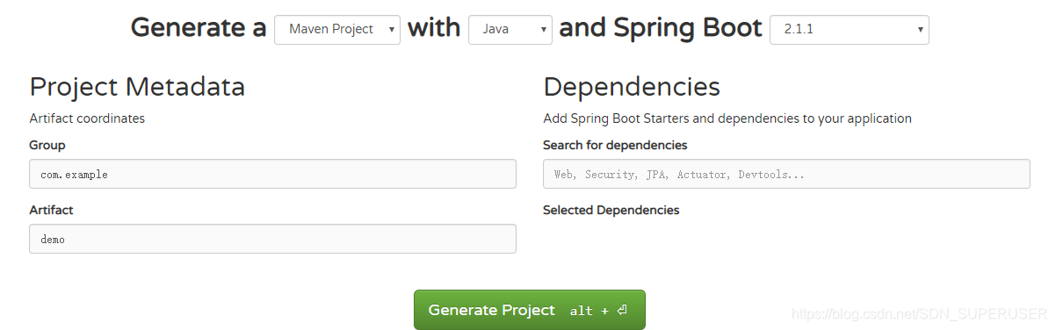Open the Java language dropdown
Screen dimensions: 1056x330
pos(510,29)
